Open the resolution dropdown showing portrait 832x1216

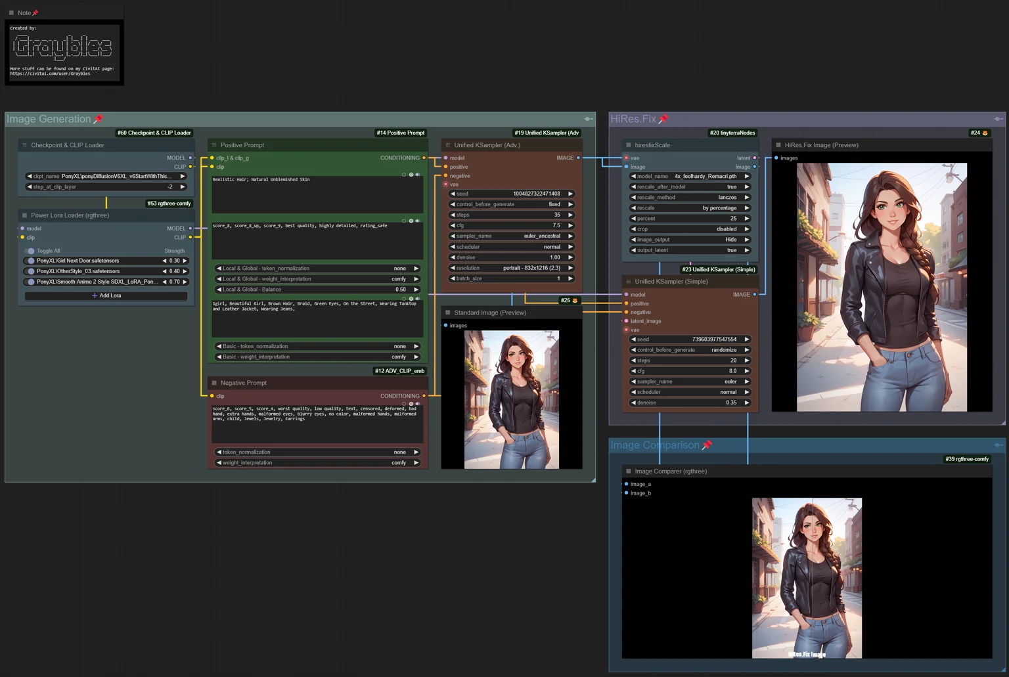(x=512, y=268)
